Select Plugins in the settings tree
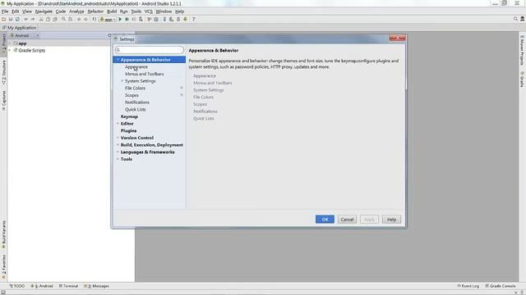 pos(128,131)
